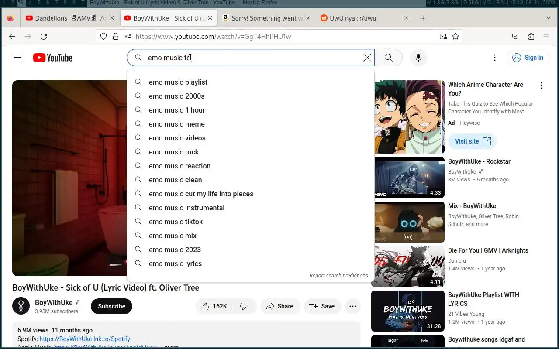The height and width of the screenshot is (349, 559).
Task: Start voice search with microphone icon
Action: tap(418, 58)
